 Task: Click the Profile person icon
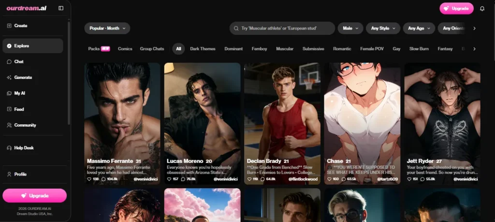click(x=9, y=174)
